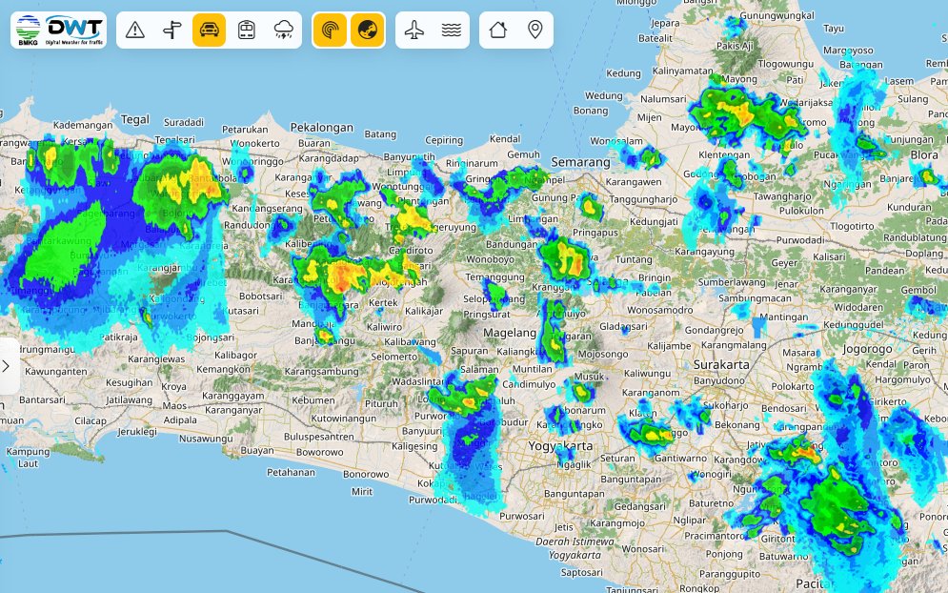Click the BMKG logo

point(28,30)
